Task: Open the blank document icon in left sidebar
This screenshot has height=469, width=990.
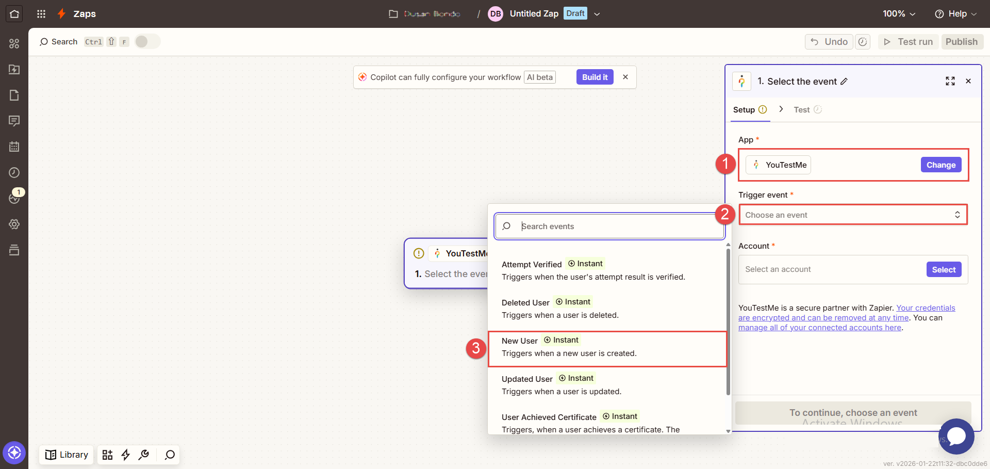Action: click(x=14, y=95)
